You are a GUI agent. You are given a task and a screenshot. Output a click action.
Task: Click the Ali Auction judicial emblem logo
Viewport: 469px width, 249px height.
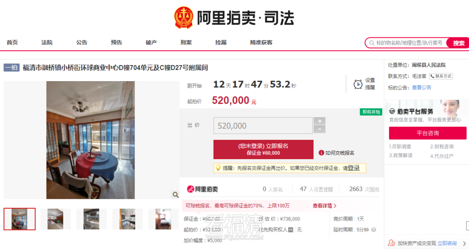[x=184, y=18]
